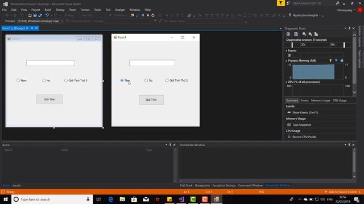Image resolution: width=364 pixels, height=204 pixels.
Task: Open the Call Stack tab
Action: point(186,185)
